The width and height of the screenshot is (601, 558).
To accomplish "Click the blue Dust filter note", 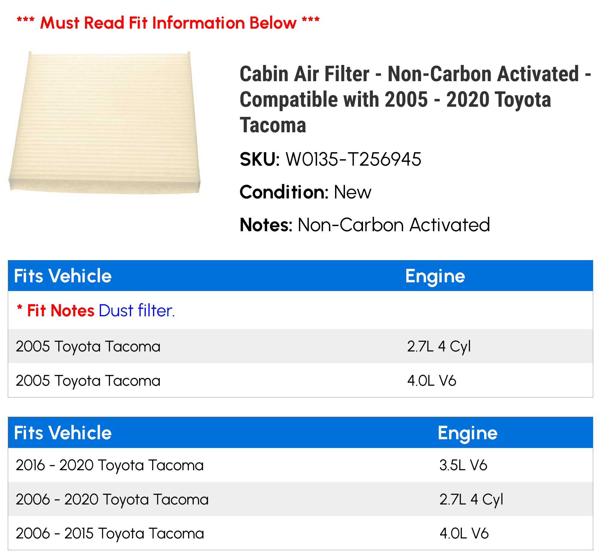I will point(137,311).
